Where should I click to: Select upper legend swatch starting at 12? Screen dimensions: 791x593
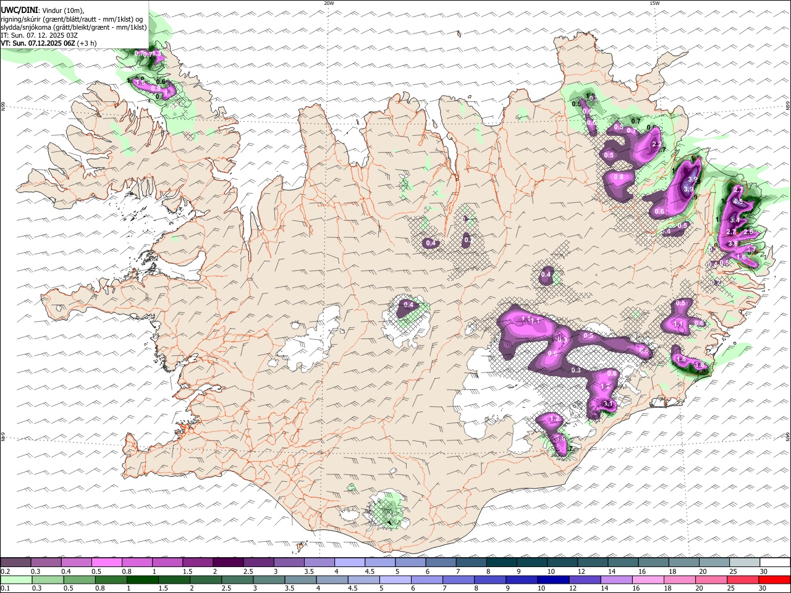pyautogui.click(x=592, y=562)
